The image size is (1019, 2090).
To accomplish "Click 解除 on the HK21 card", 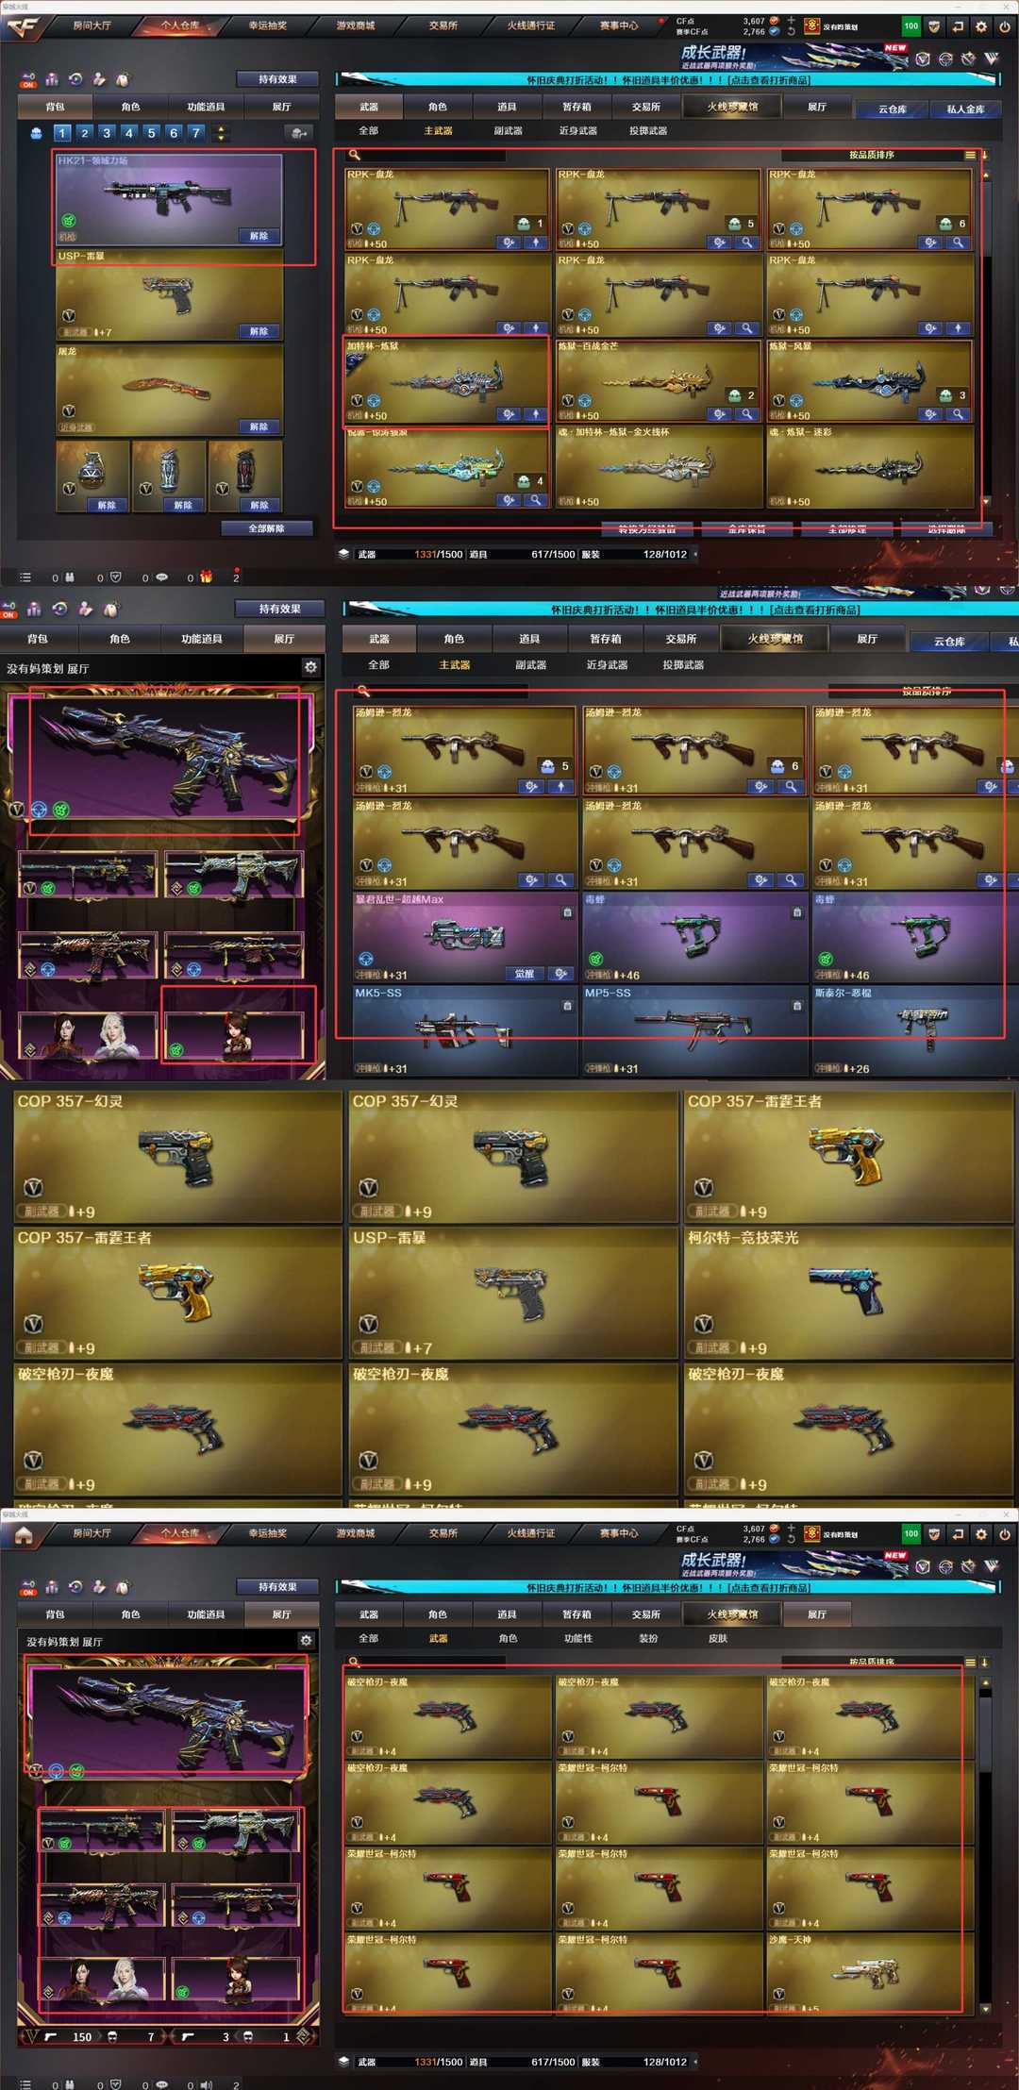I will click(259, 236).
